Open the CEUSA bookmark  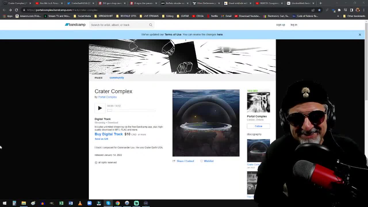coord(198,16)
